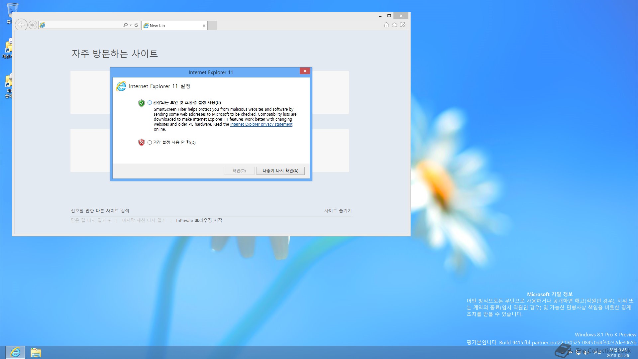The image size is (638, 359).
Task: Go back with the browser Back arrow
Action: (x=21, y=25)
